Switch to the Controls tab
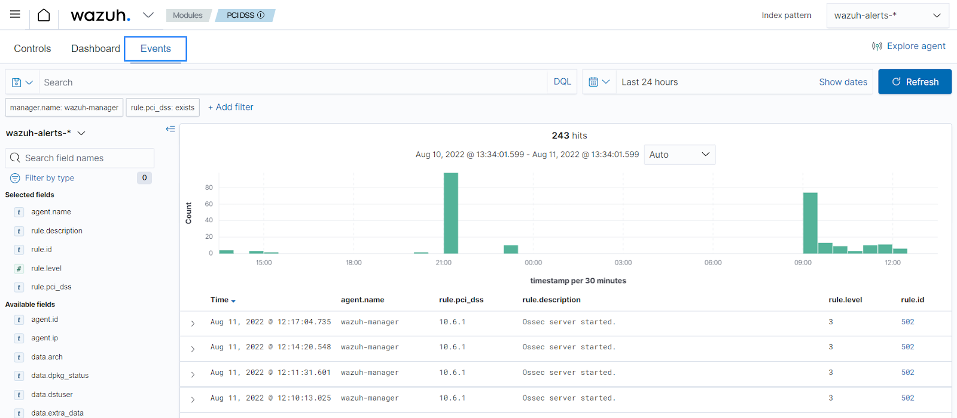957x418 pixels. tap(32, 48)
